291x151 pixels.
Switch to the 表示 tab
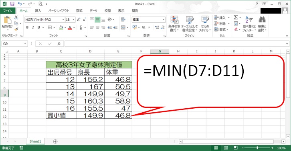[121, 11]
